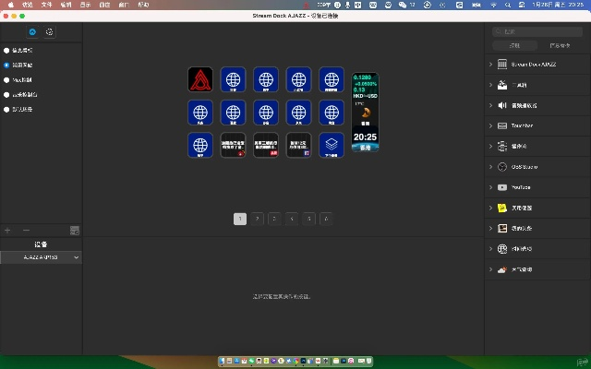Viewport: 591px width, 369px height.
Task: Open the Apple menu in menu bar
Action: pyautogui.click(x=8, y=5)
